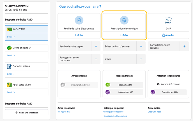Open Déclaration MT

125,85
